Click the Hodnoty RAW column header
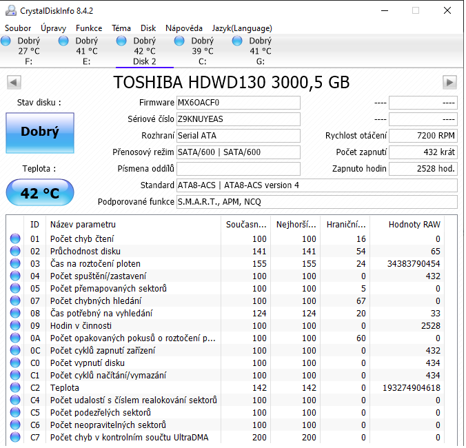 [413, 224]
